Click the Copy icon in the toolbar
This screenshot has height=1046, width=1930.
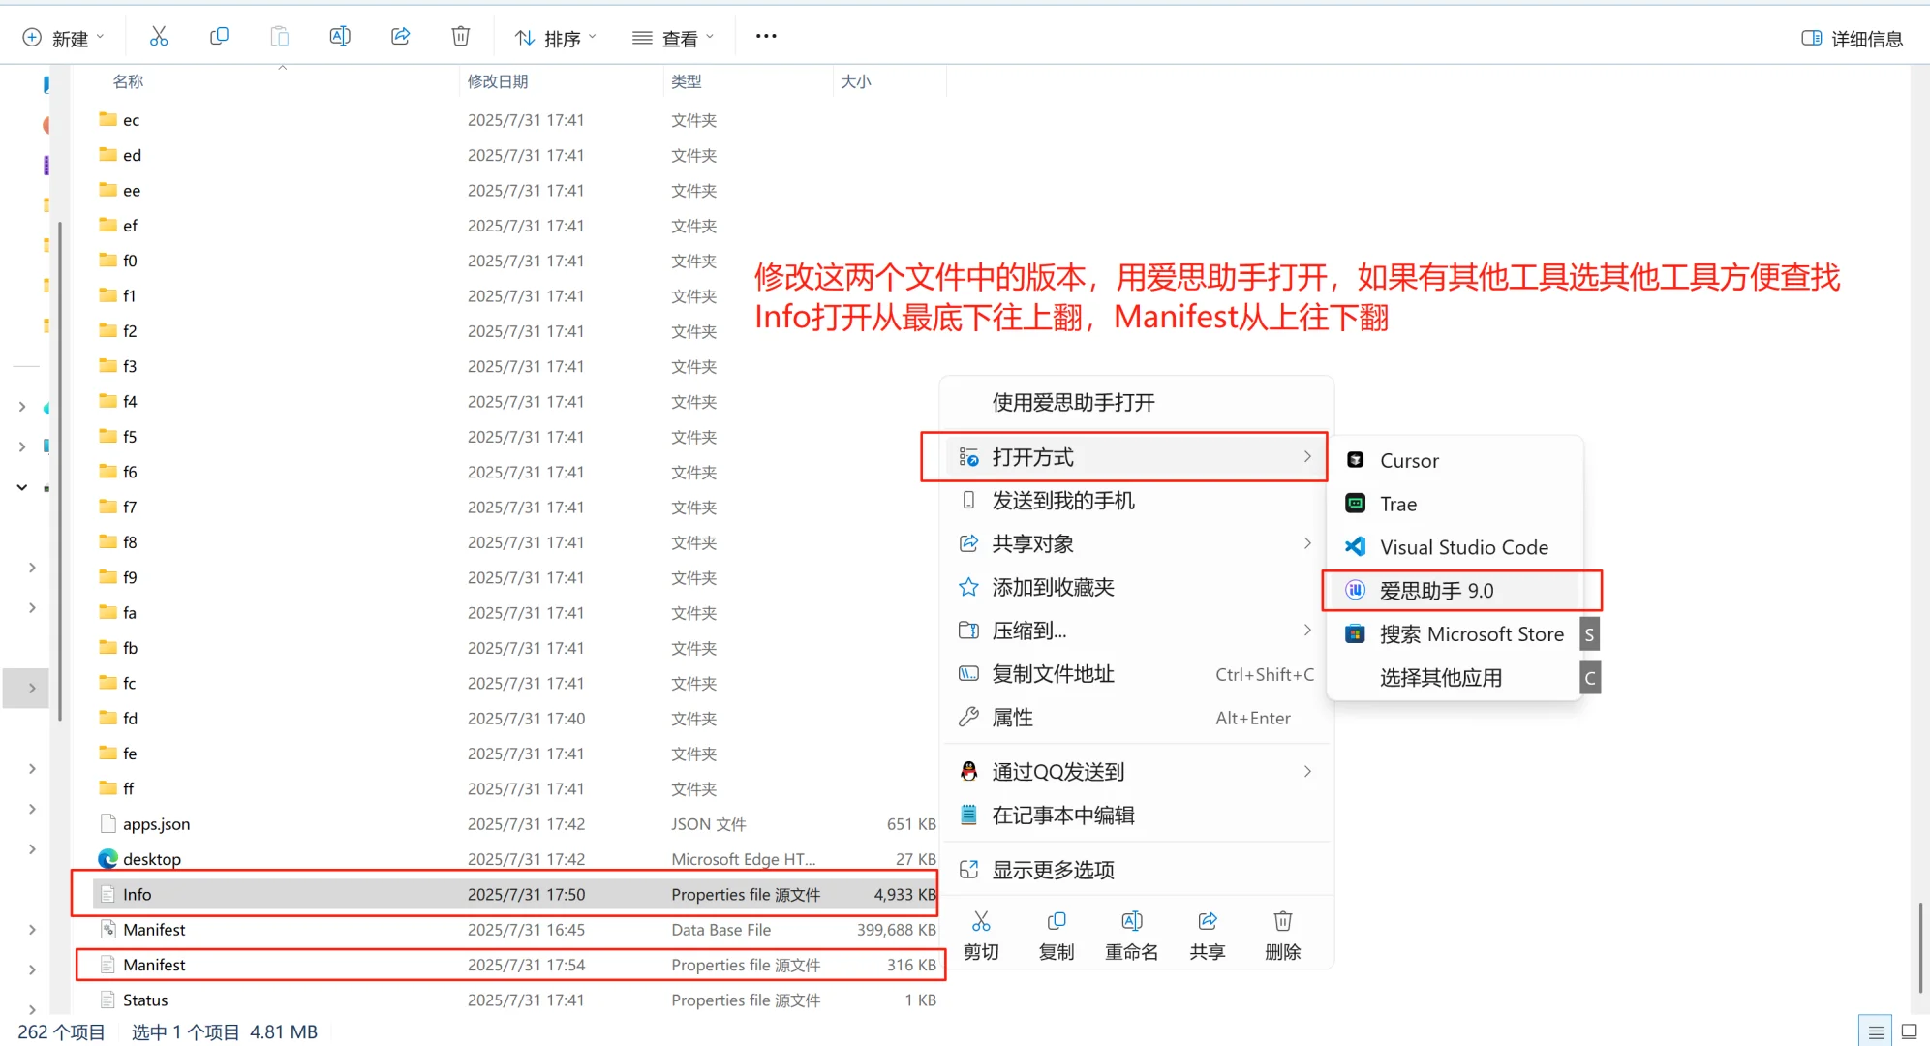click(220, 36)
